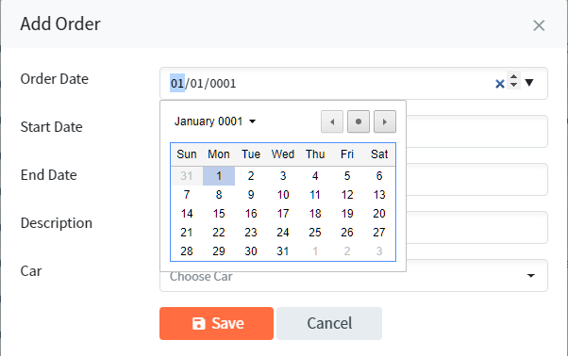The image size is (568, 356).
Task: Jump to today using the dot button
Action: tap(359, 121)
